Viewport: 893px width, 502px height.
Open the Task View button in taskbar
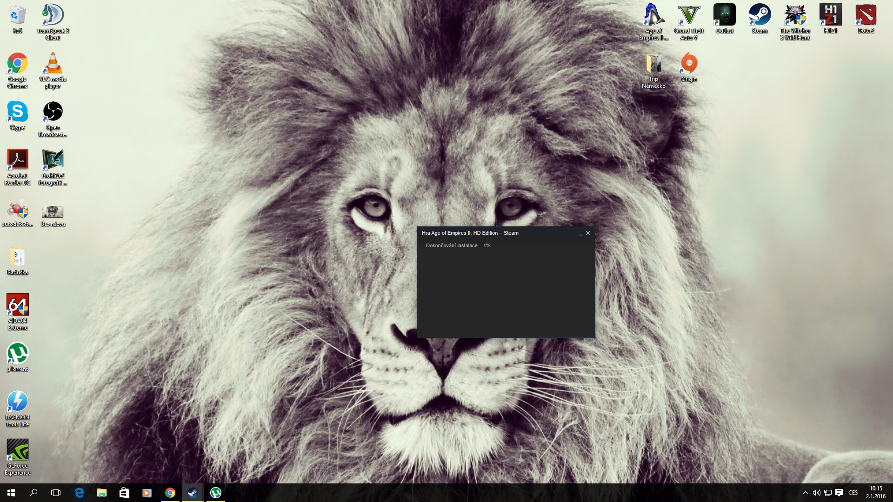pos(56,493)
